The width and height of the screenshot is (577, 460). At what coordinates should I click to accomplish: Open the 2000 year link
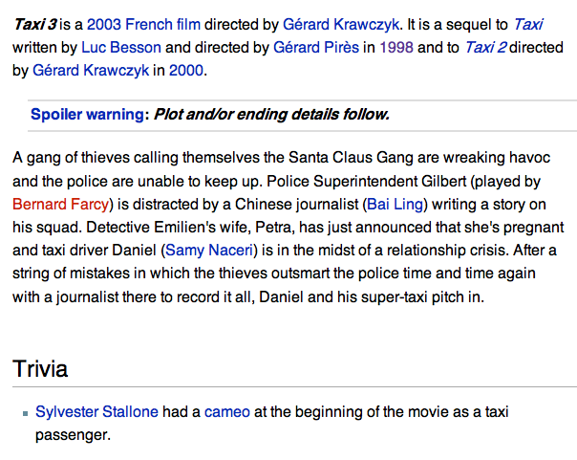pos(186,70)
